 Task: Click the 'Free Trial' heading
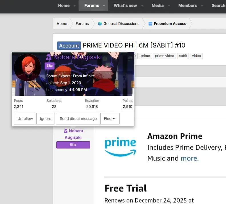[x=125, y=188]
